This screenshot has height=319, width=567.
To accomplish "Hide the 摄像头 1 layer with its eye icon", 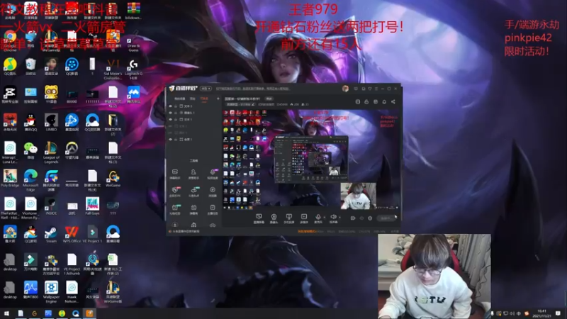I will coord(170,113).
